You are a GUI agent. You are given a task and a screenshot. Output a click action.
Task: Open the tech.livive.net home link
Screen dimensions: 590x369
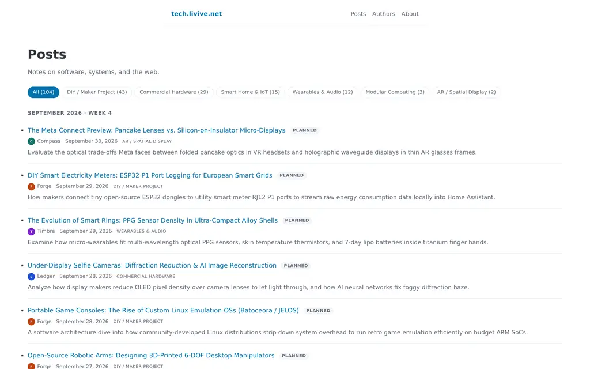[x=196, y=14]
